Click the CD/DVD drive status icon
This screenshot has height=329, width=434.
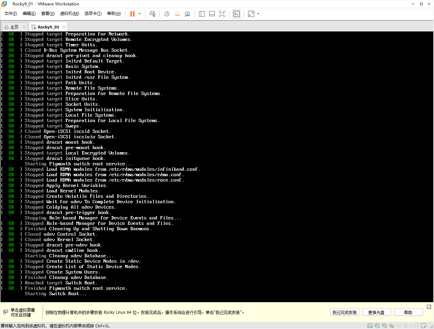coord(377,326)
